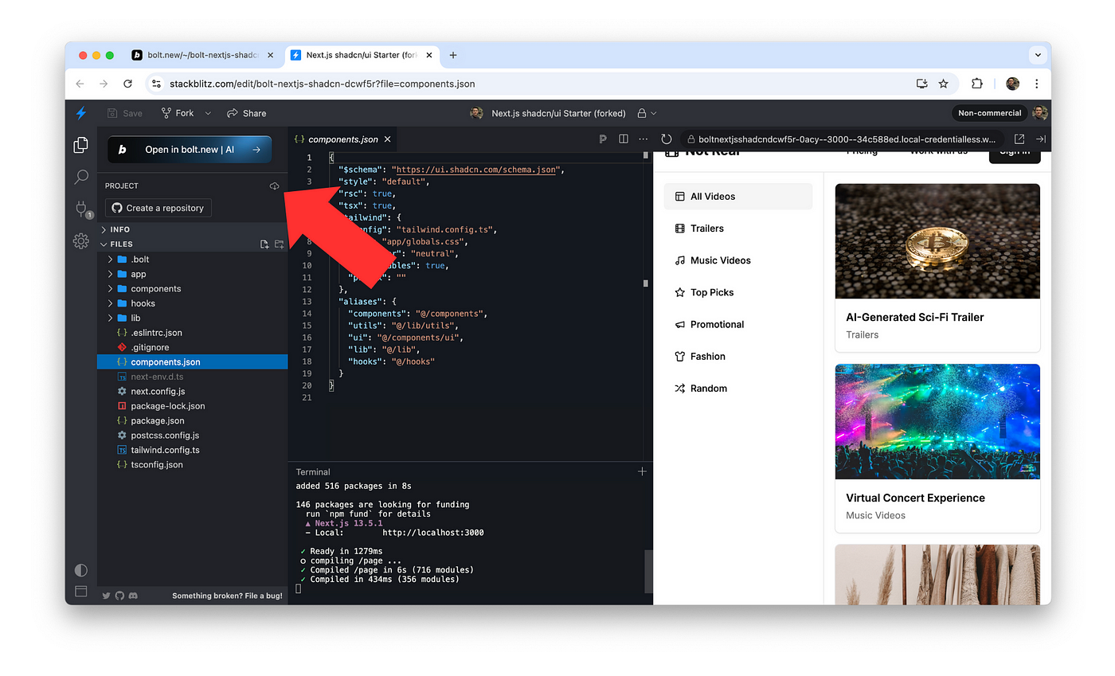This screenshot has height=676, width=1115.
Task: Open Chrome extensions puzzle icon
Action: pos(977,84)
